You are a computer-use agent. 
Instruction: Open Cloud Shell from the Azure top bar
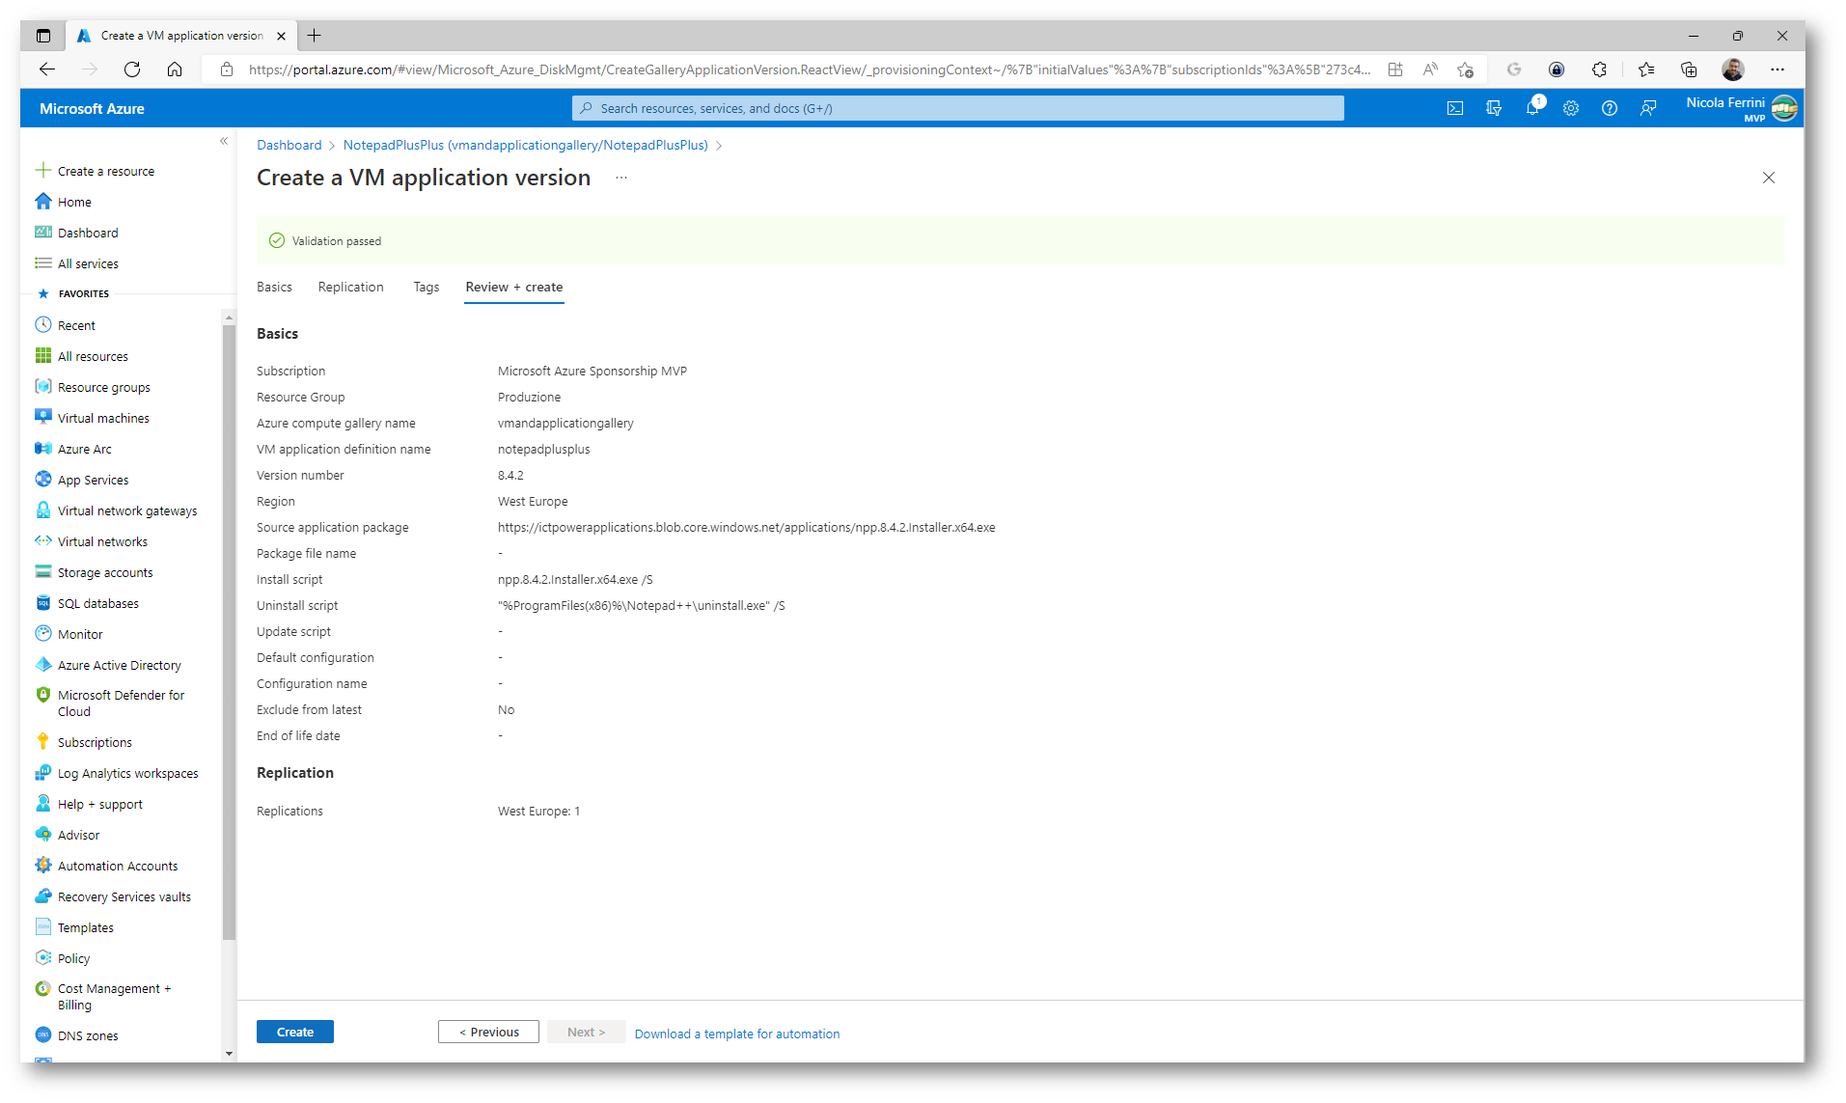pos(1455,108)
